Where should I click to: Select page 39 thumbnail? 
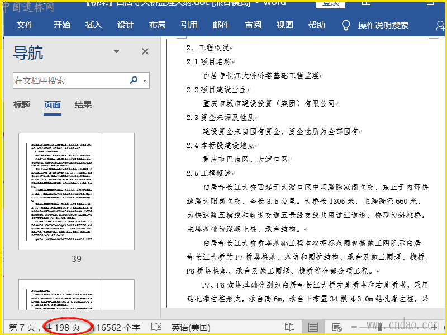[x=77, y=192]
